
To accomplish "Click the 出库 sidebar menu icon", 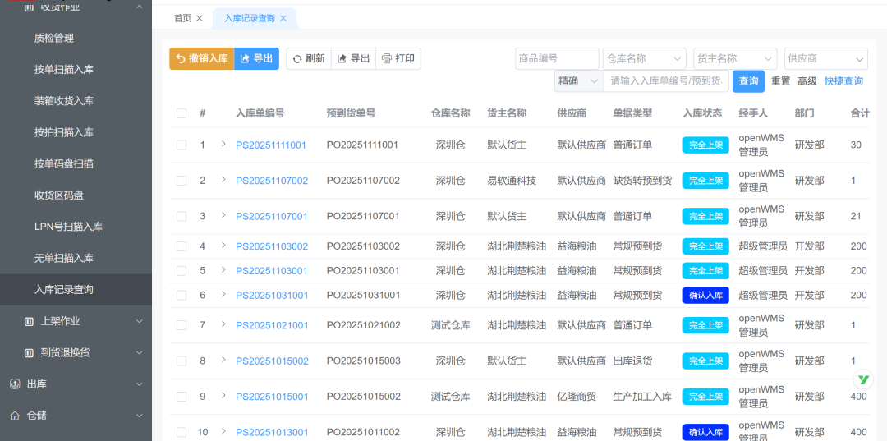I will [15, 384].
